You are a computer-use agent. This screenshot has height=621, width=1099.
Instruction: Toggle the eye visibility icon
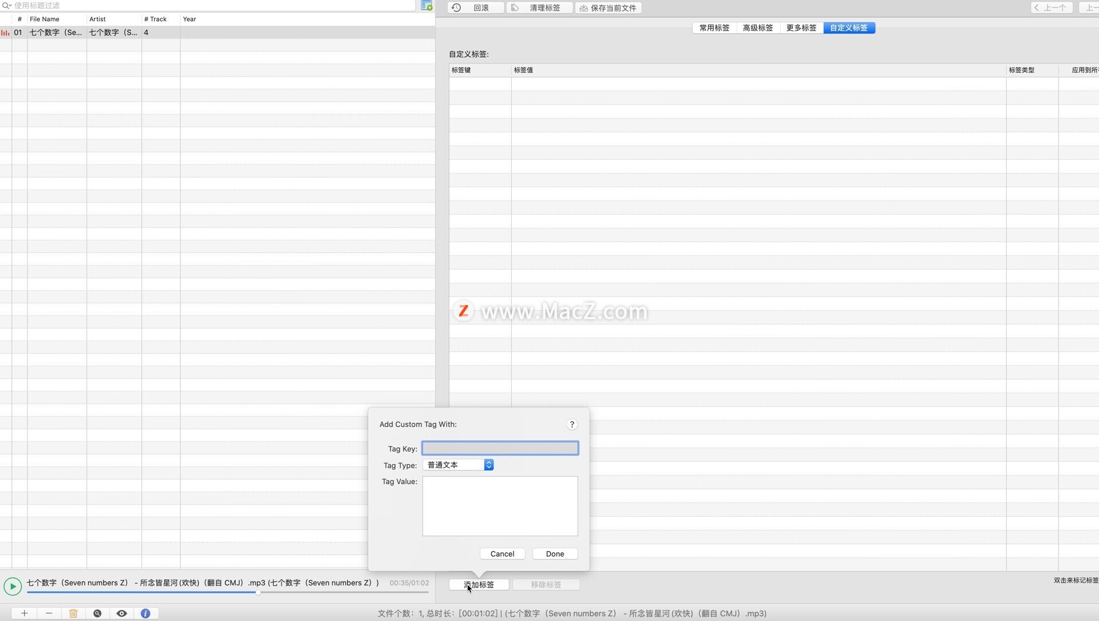[121, 613]
